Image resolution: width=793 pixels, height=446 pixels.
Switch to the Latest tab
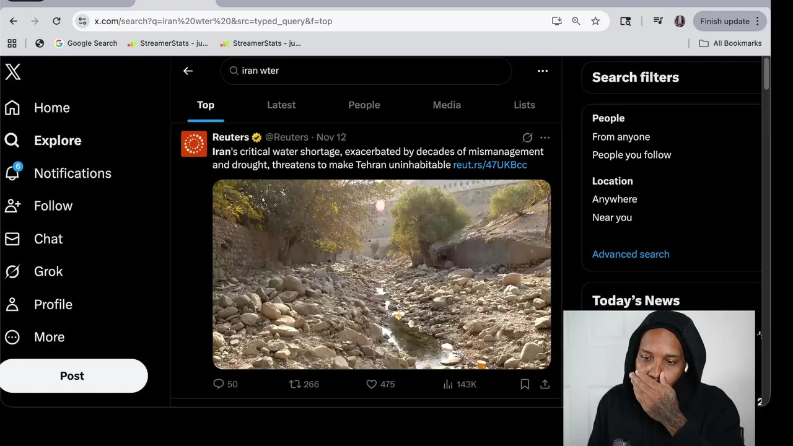tap(281, 105)
